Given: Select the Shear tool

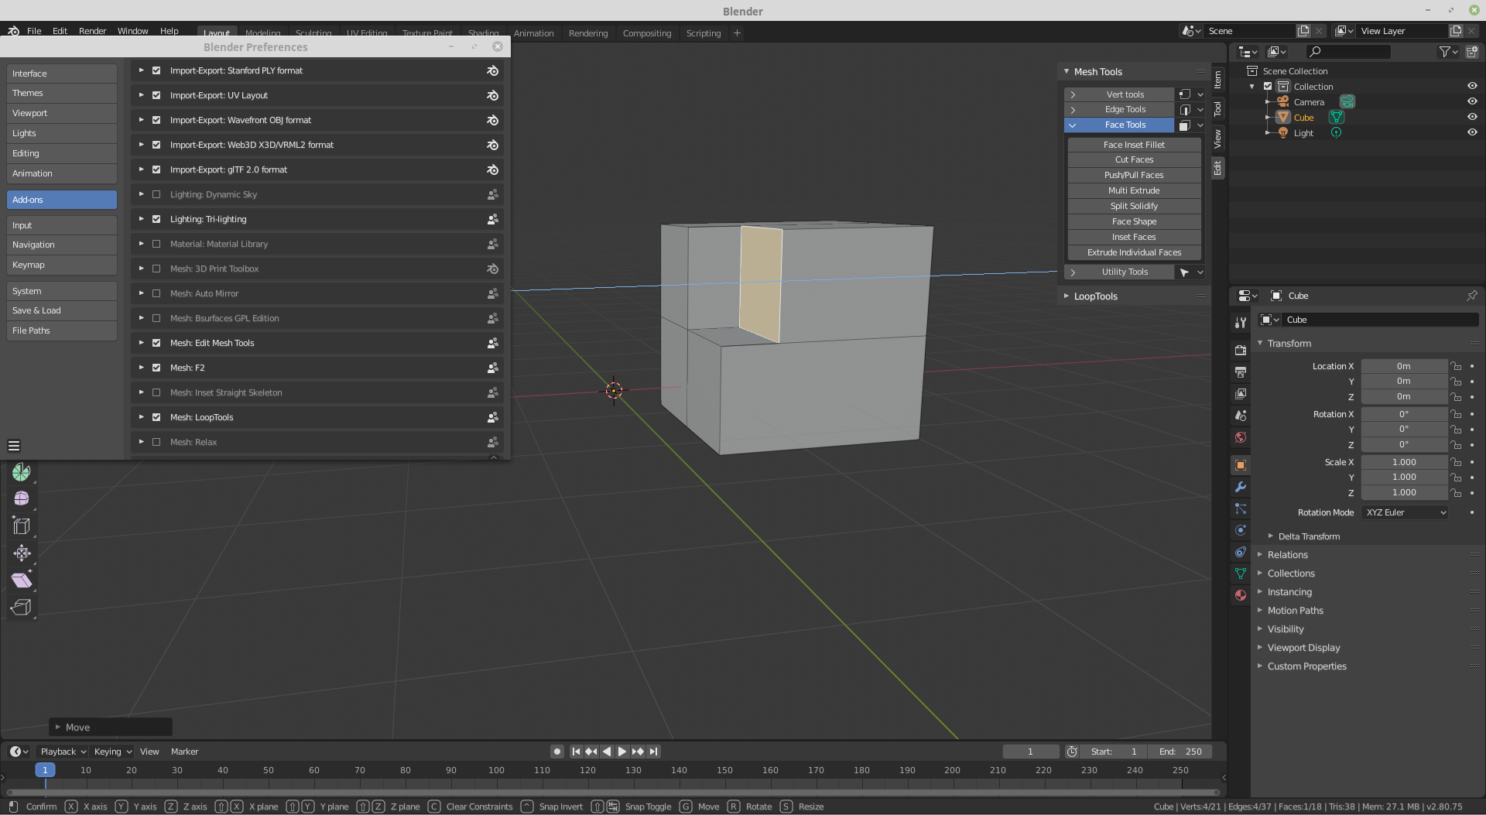Looking at the screenshot, I should (x=22, y=580).
